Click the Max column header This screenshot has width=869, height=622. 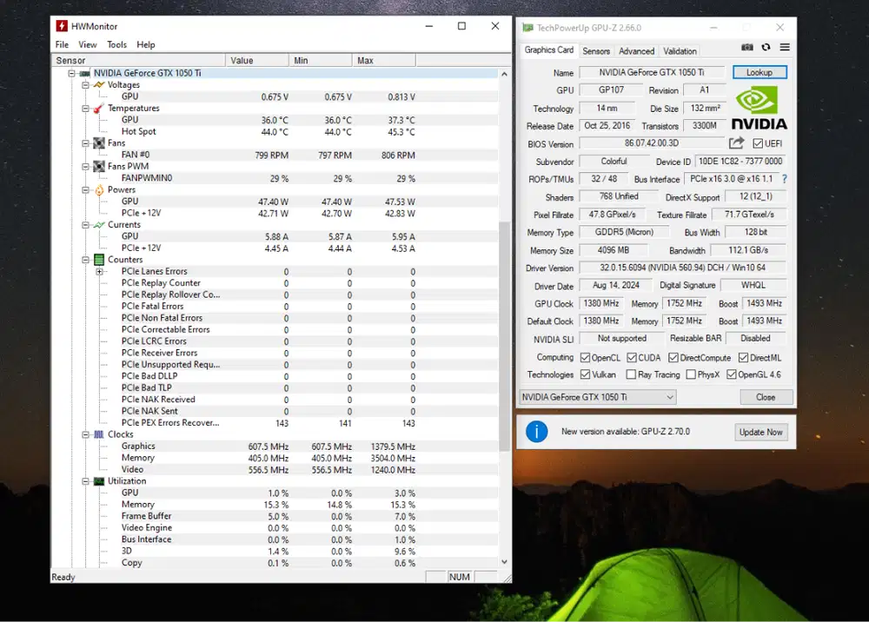coord(383,60)
